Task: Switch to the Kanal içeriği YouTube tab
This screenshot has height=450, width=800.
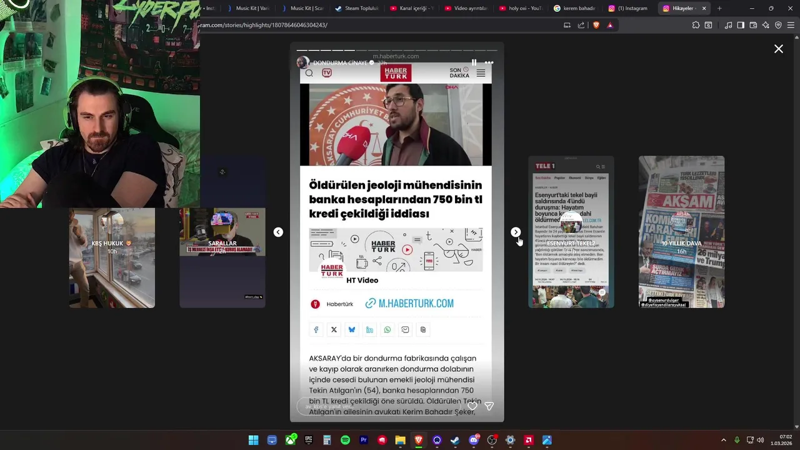Action: pyautogui.click(x=411, y=8)
